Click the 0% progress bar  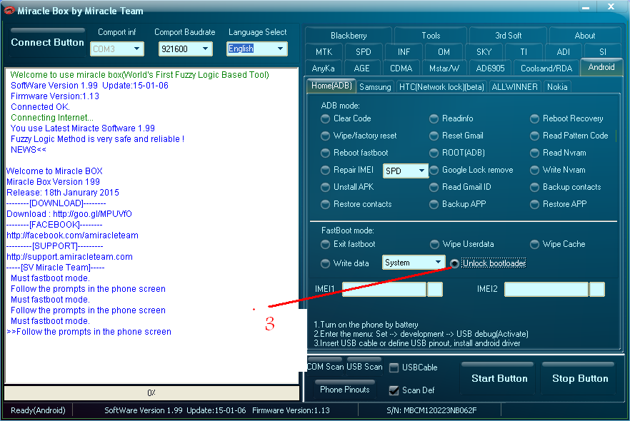[151, 393]
